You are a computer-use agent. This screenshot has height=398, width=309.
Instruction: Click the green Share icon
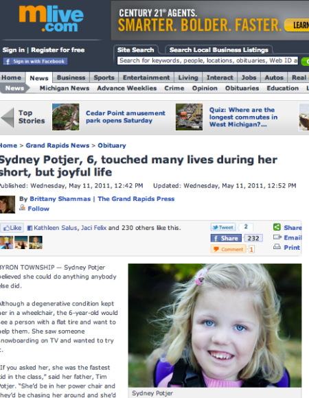[x=277, y=227]
